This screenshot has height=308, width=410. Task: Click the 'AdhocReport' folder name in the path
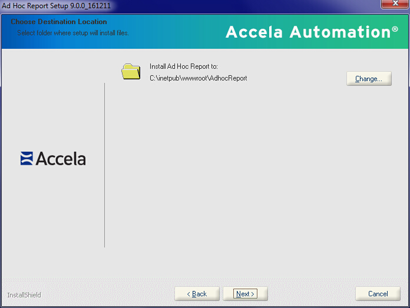(x=228, y=78)
